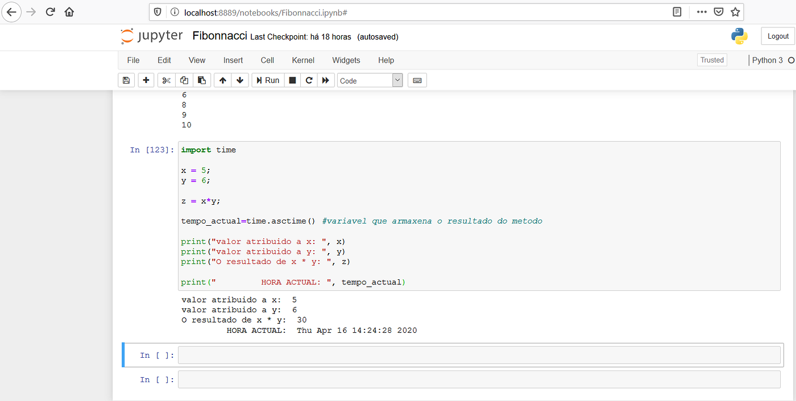Image resolution: width=796 pixels, height=401 pixels.
Task: Click the Python logo in the header
Action: tap(739, 36)
